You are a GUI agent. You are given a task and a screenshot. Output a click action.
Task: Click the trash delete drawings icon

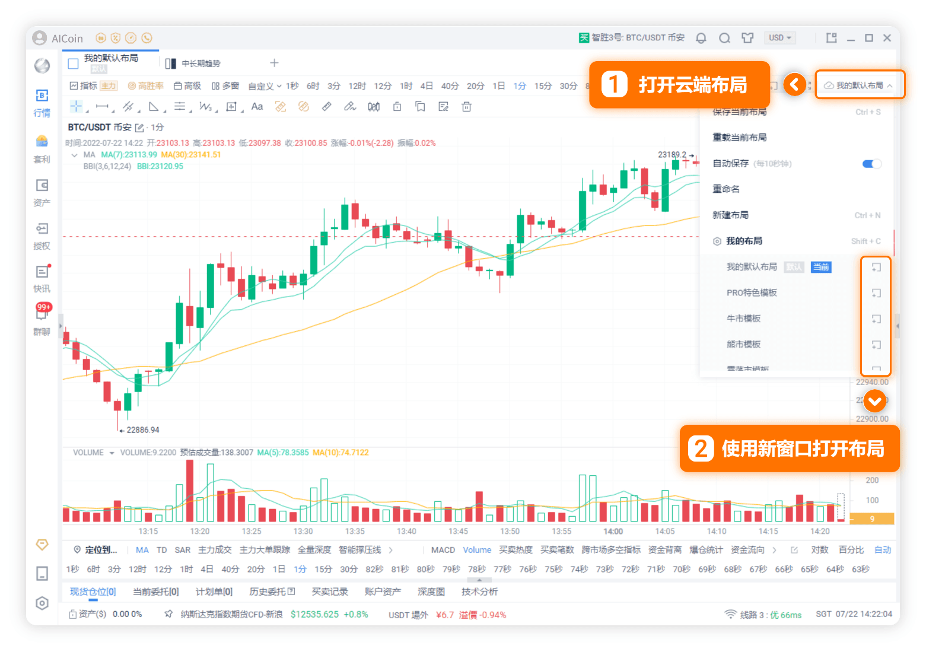coord(467,107)
